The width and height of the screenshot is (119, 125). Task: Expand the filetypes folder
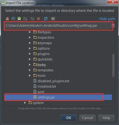click(x=30, y=32)
